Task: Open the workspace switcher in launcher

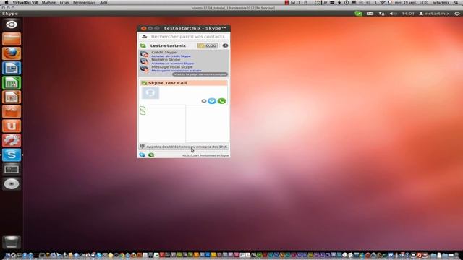Action: (12, 169)
